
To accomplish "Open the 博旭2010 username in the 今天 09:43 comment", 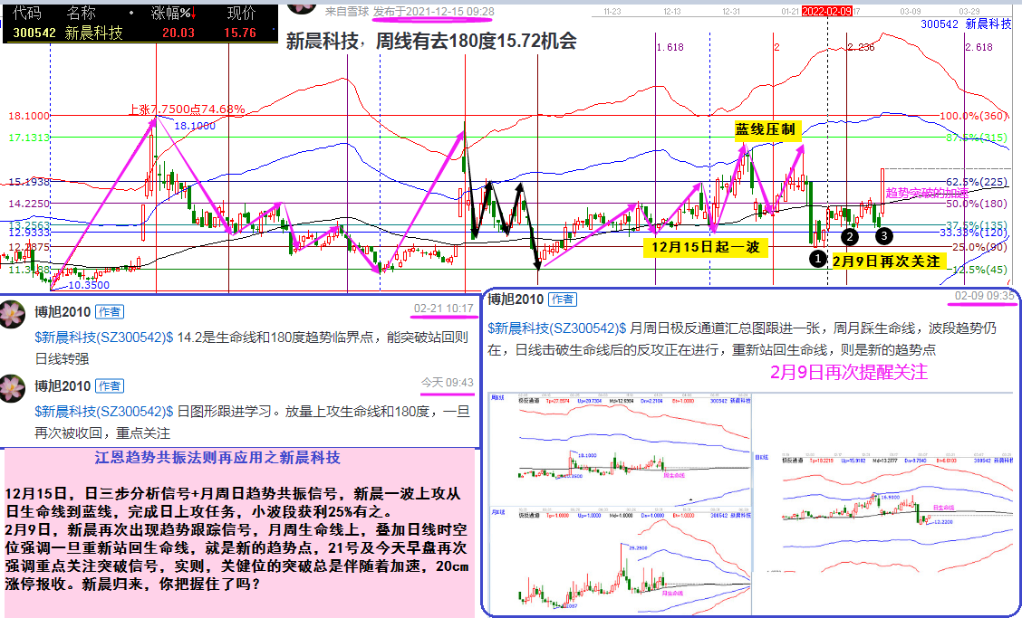I will coord(61,385).
